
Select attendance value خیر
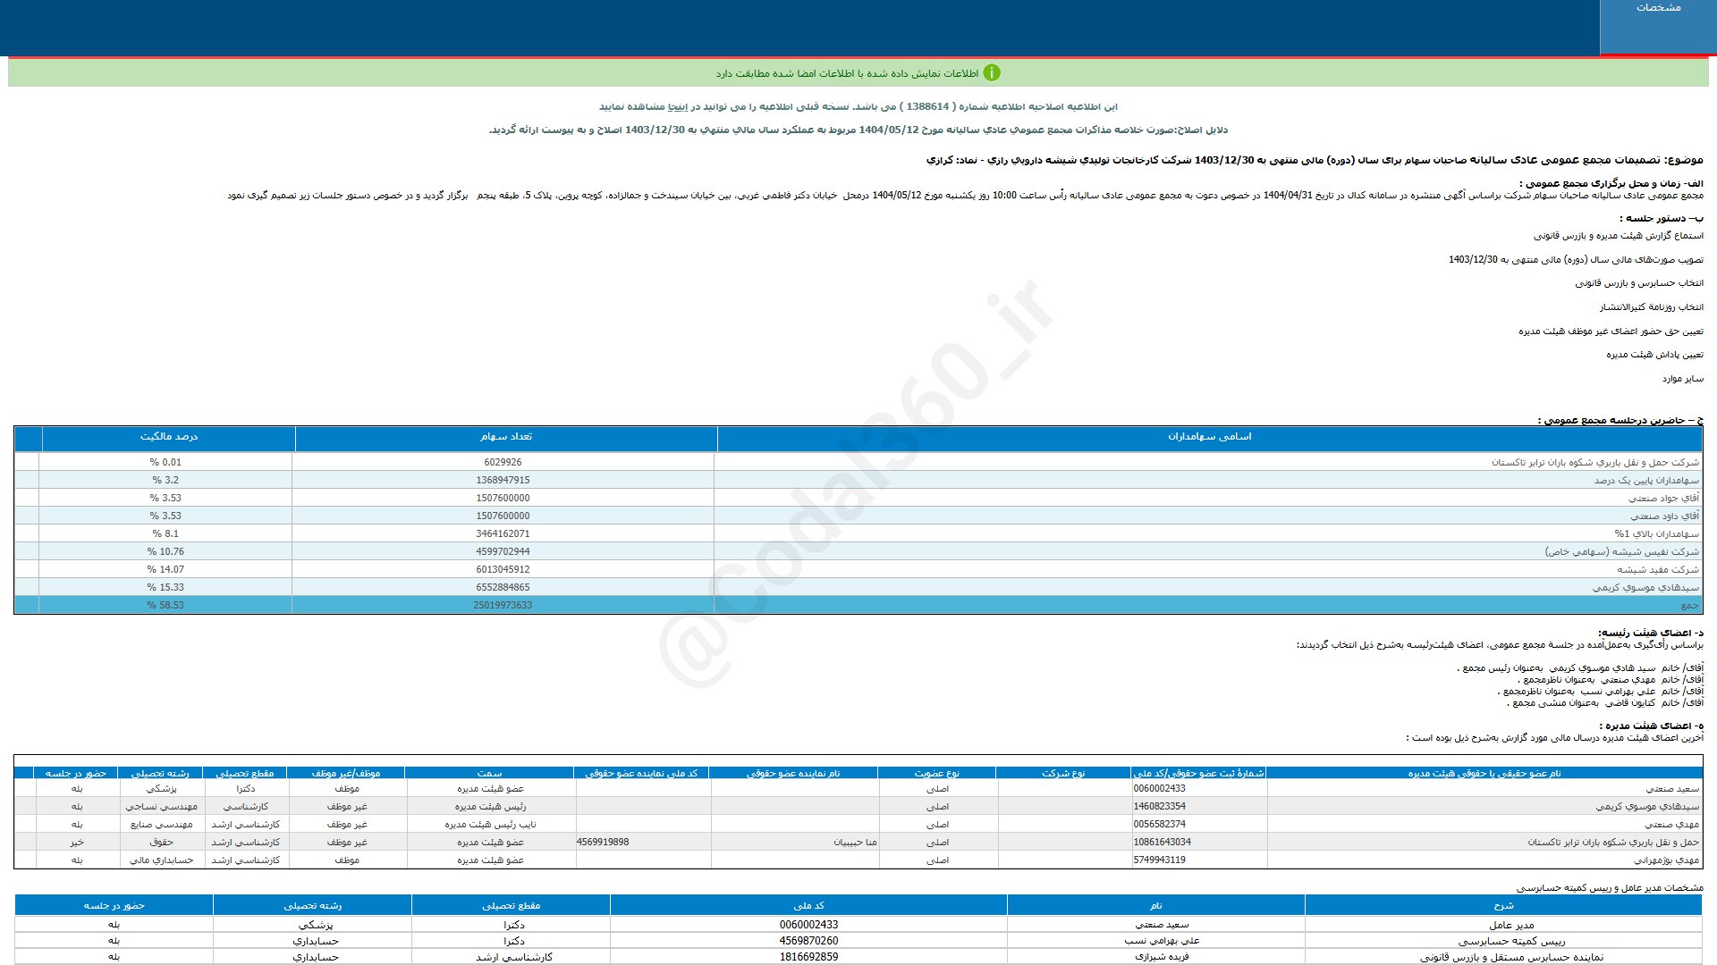click(x=77, y=843)
